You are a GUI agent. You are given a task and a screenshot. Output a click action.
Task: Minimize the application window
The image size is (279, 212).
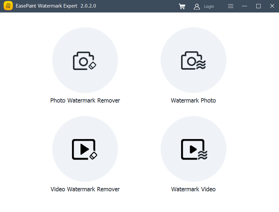pyautogui.click(x=244, y=6)
